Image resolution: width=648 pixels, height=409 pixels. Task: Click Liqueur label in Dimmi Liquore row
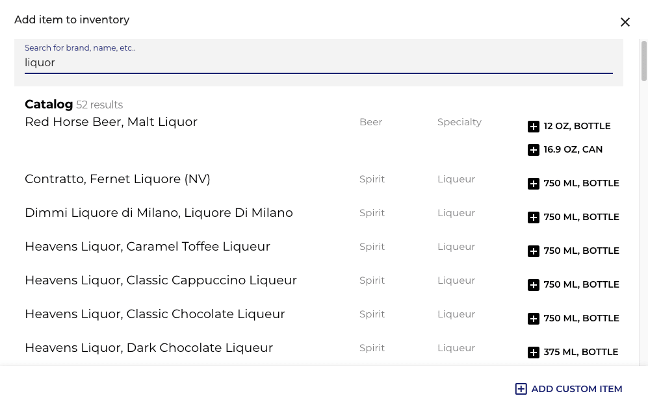[456, 213]
